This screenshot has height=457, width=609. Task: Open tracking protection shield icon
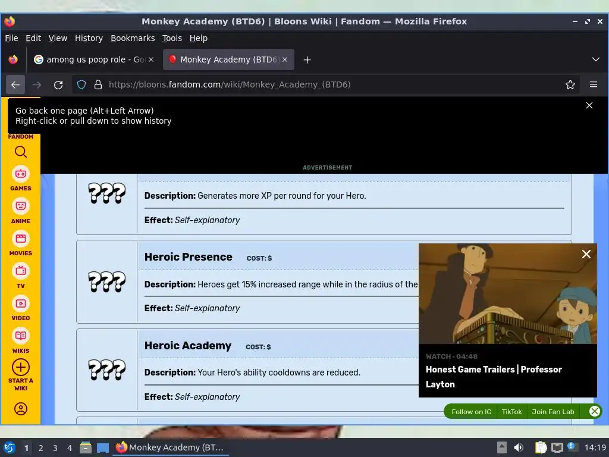(81, 84)
